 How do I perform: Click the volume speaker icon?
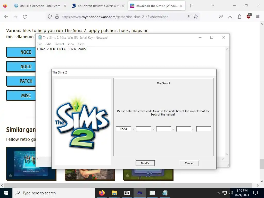[x=231, y=193]
